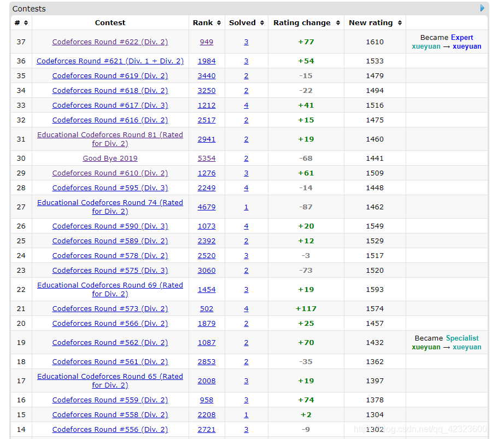Image resolution: width=492 pixels, height=439 pixels.
Task: Open Codeforces Round #589 (Div. 2)
Action: tap(110, 241)
